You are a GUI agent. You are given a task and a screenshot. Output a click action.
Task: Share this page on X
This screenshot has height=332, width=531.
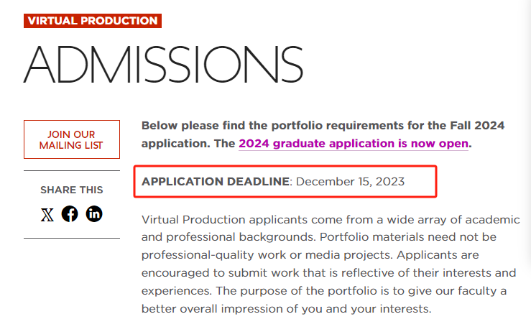pos(47,214)
